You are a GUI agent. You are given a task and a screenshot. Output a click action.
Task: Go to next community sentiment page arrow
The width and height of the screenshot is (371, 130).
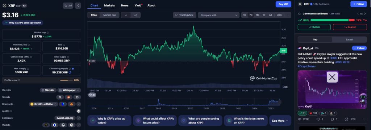click(366, 14)
